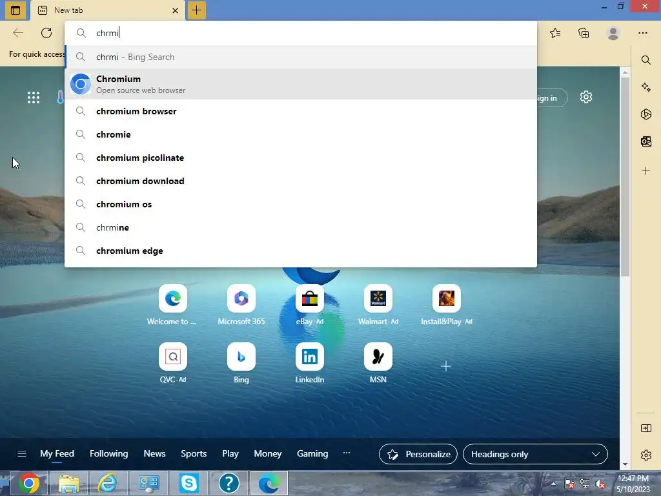Viewport: 661px width, 496px height.
Task: Show hidden system tray icons
Action: pyautogui.click(x=553, y=484)
